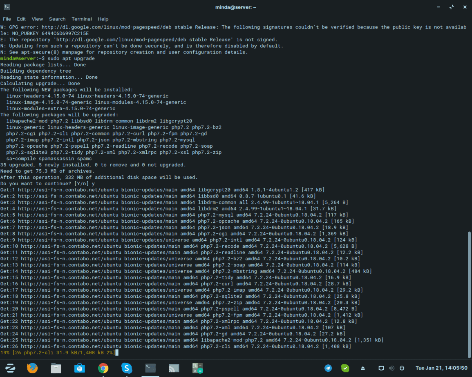Click the Get:8 php7.2-cgi line
This screenshot has height=377, width=472.
[x=174, y=234]
